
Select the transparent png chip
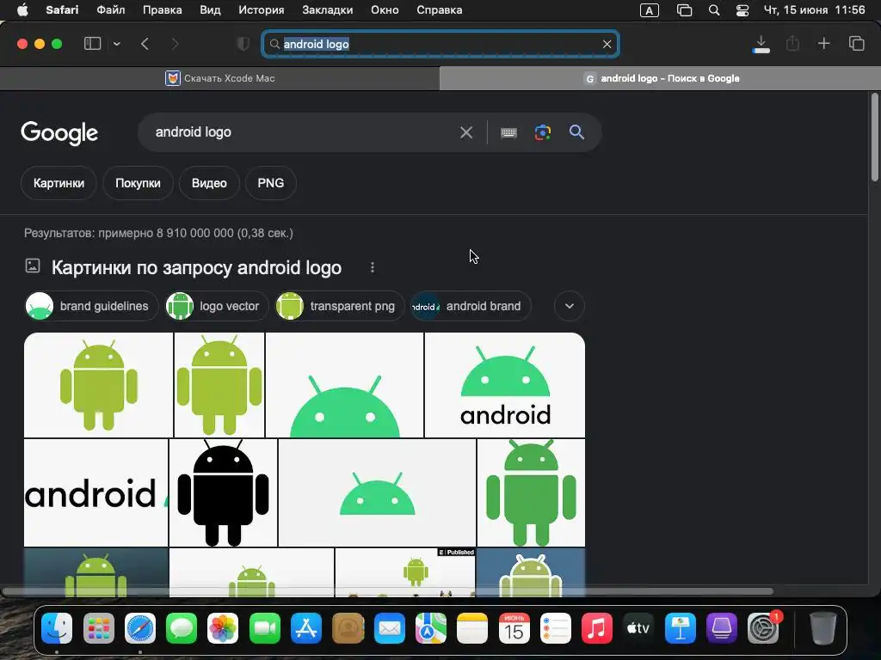tap(339, 306)
